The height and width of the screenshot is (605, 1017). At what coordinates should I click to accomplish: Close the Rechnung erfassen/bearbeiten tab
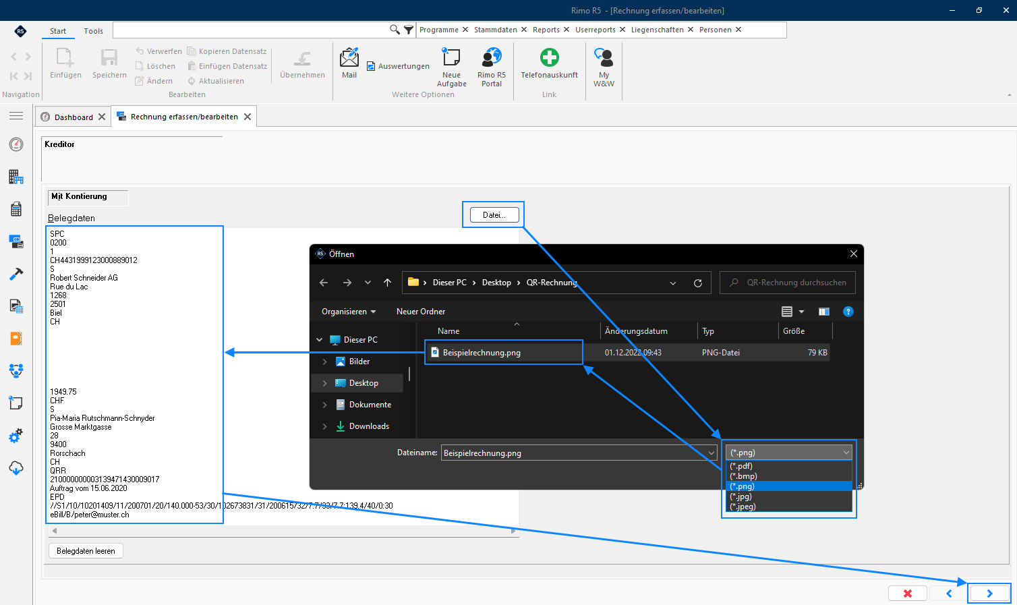point(248,117)
